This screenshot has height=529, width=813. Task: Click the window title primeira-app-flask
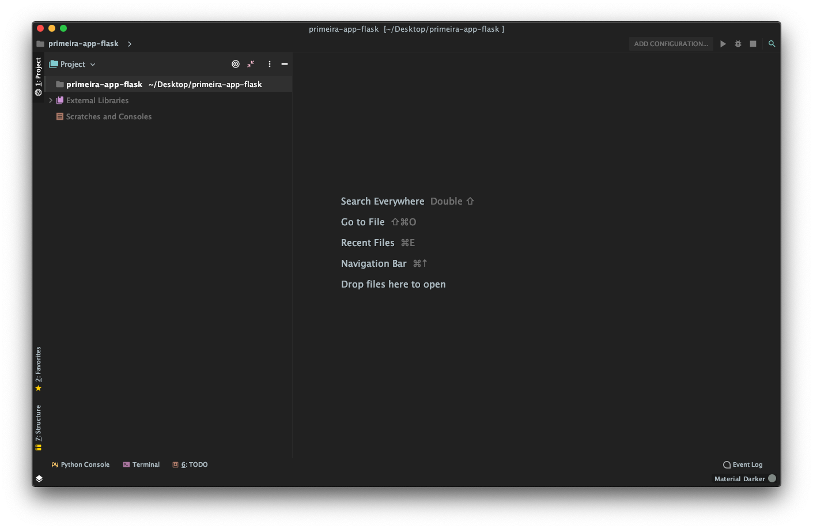406,29
